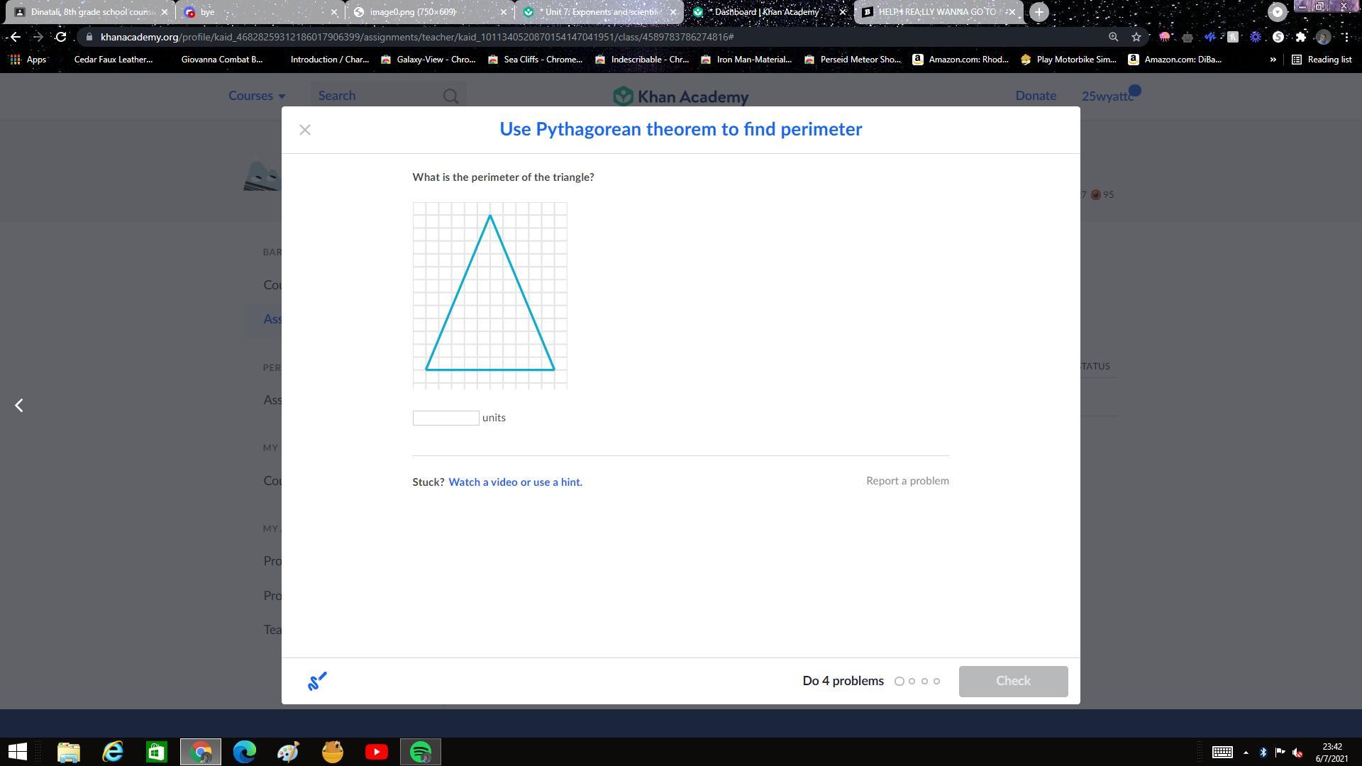The image size is (1362, 766).
Task: Switch to the Dashboard Khan Academy tab
Action: click(766, 12)
